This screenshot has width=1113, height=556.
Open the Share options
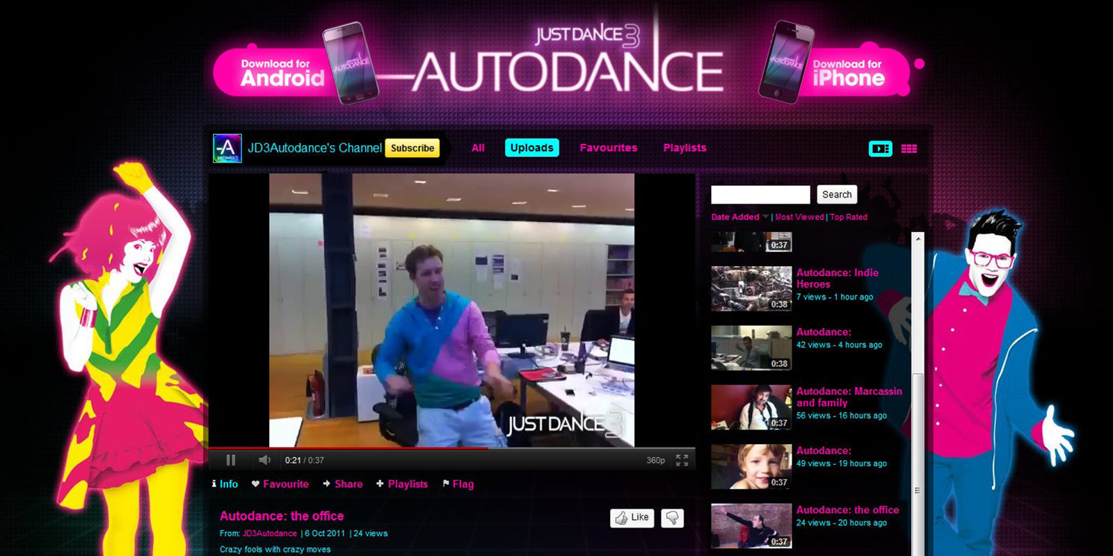click(343, 484)
